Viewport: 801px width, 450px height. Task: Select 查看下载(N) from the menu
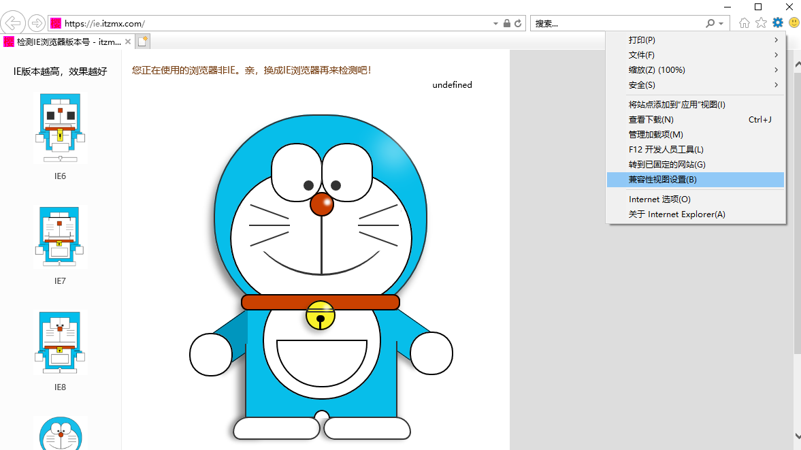point(696,120)
